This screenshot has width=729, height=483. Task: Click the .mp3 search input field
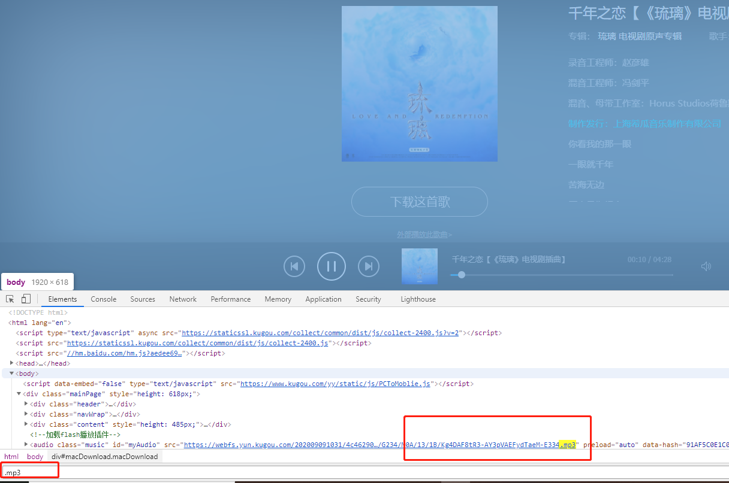pyautogui.click(x=365, y=473)
